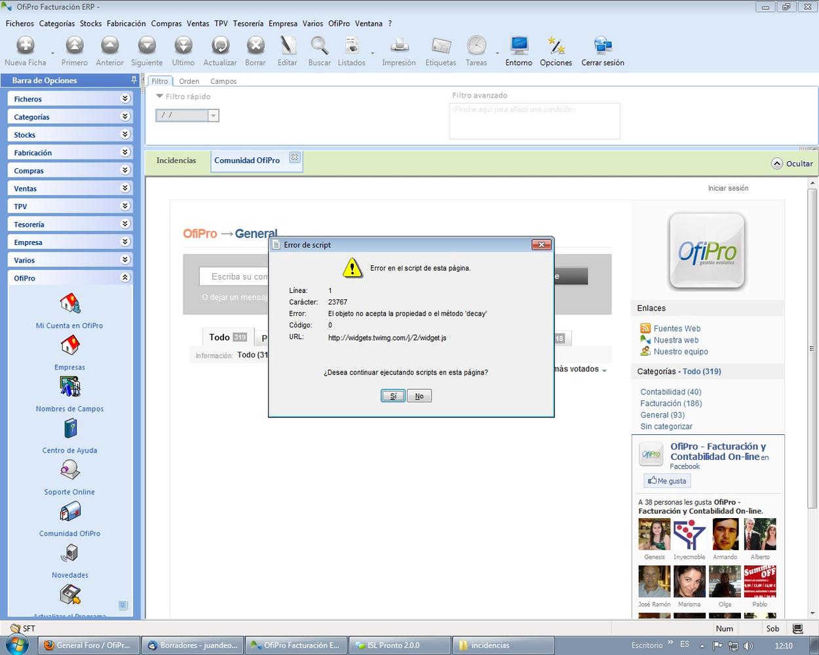Switch to ISL Pronto 2.0.0 taskbar item
Screen dimensions: 819x655
coord(398,645)
